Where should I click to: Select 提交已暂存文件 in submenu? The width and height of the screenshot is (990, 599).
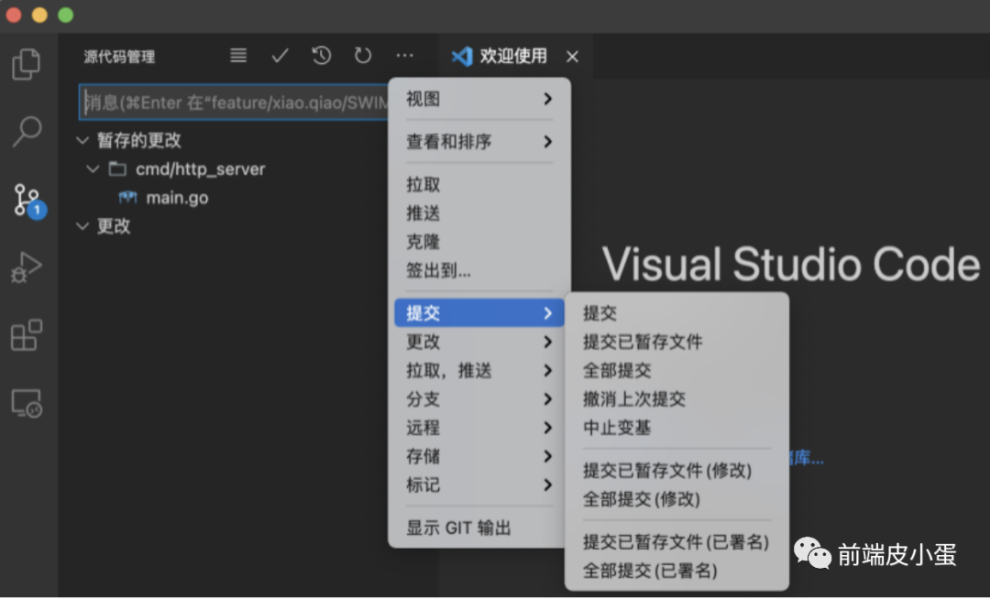click(x=676, y=342)
